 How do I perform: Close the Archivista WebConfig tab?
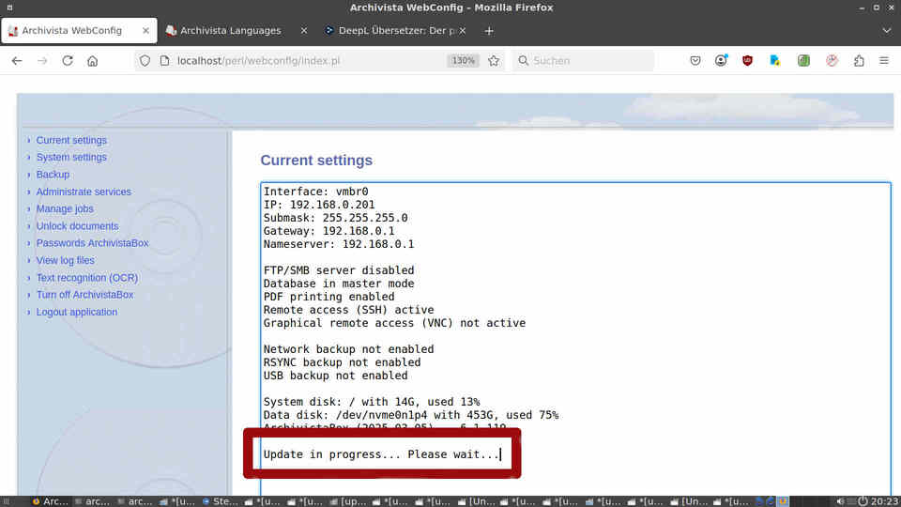tap(146, 30)
